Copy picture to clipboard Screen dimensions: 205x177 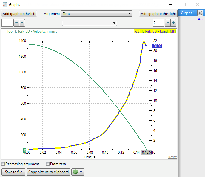click(49, 172)
